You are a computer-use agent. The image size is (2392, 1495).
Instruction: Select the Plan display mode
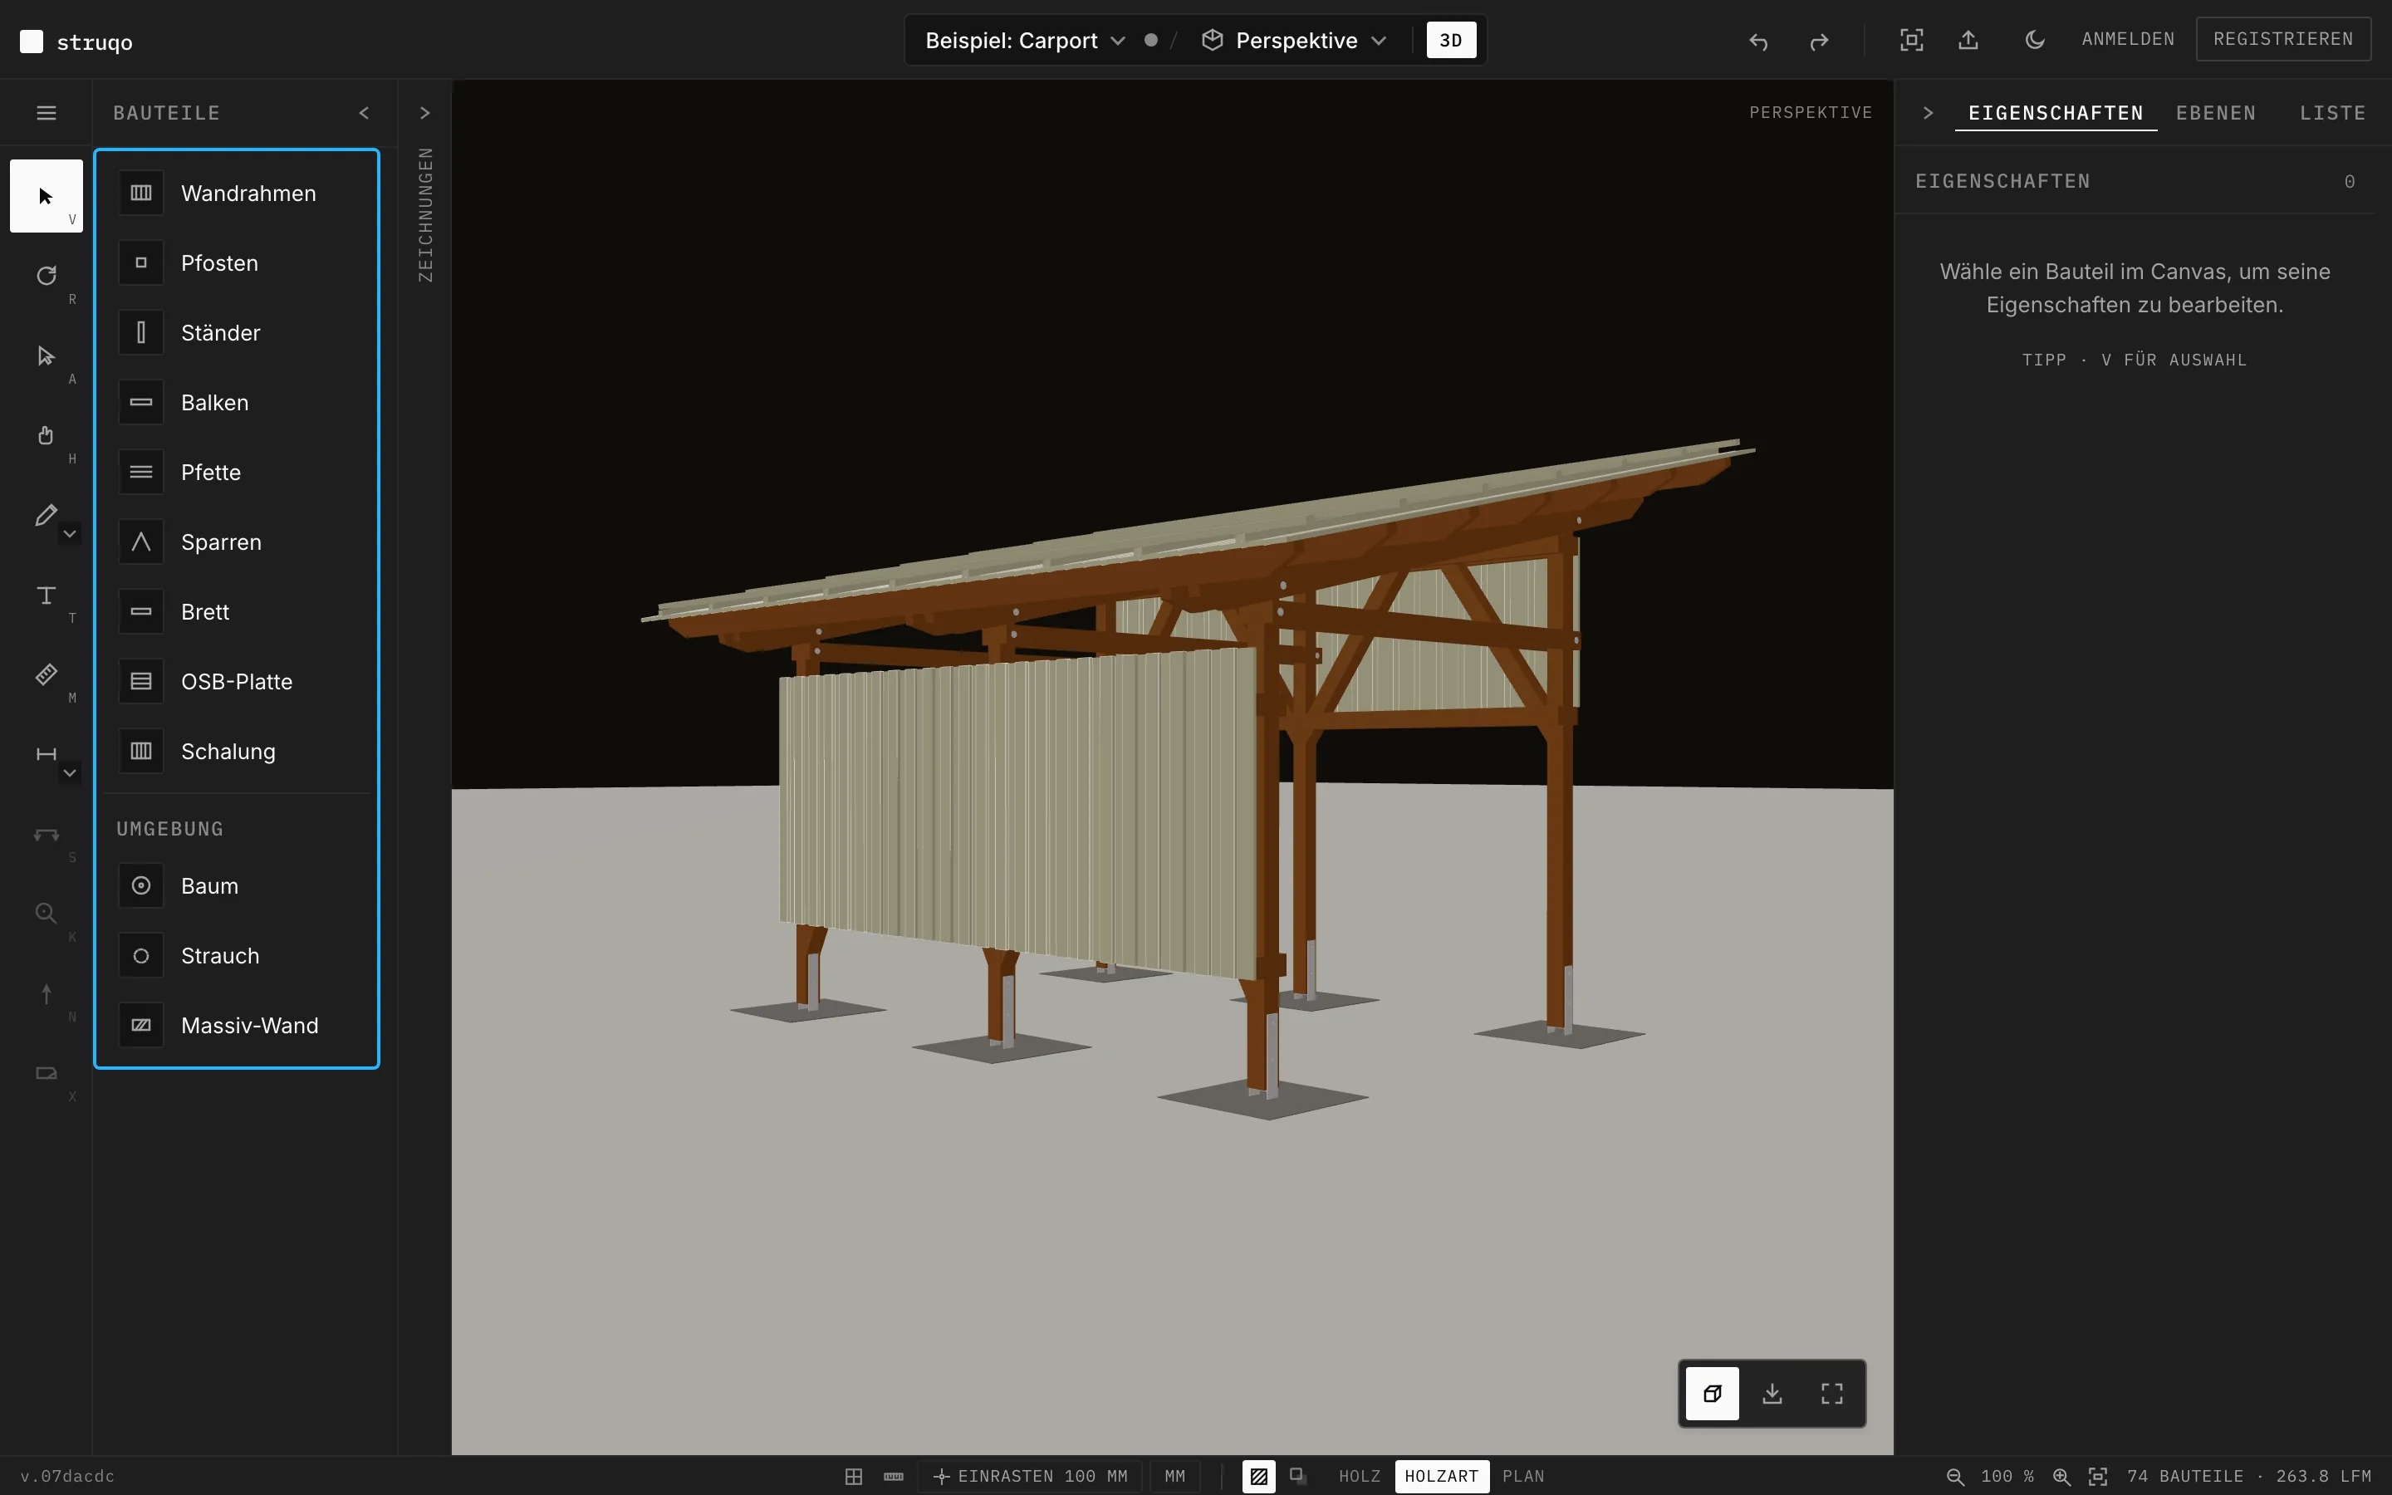[1523, 1476]
